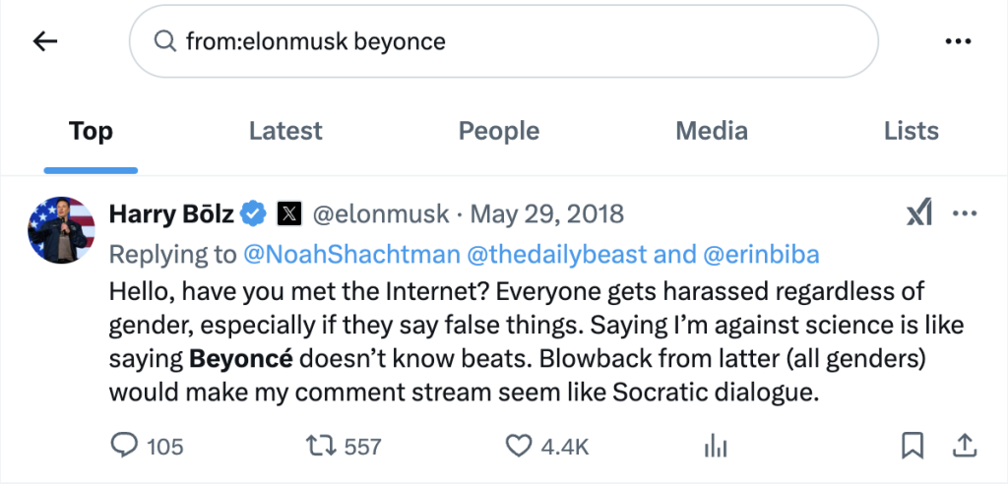Viewport: 1008px width, 484px height.
Task: Select the Lists tab
Action: coord(912,131)
